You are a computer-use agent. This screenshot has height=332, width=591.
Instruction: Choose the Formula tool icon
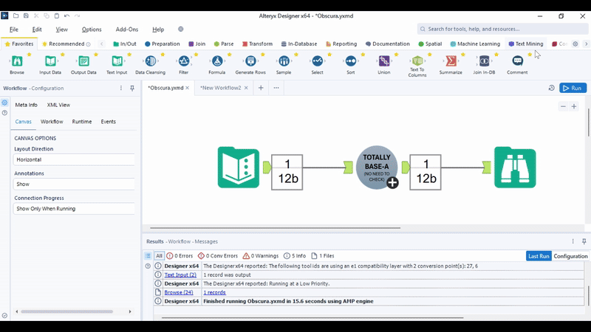click(217, 61)
